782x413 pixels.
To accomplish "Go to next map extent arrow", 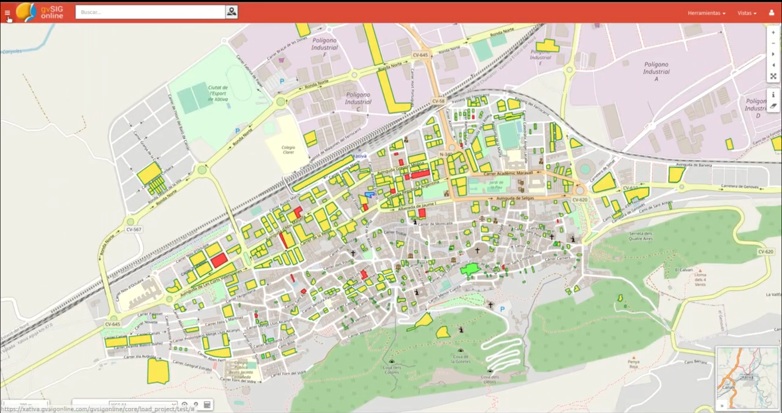I will point(773,55).
